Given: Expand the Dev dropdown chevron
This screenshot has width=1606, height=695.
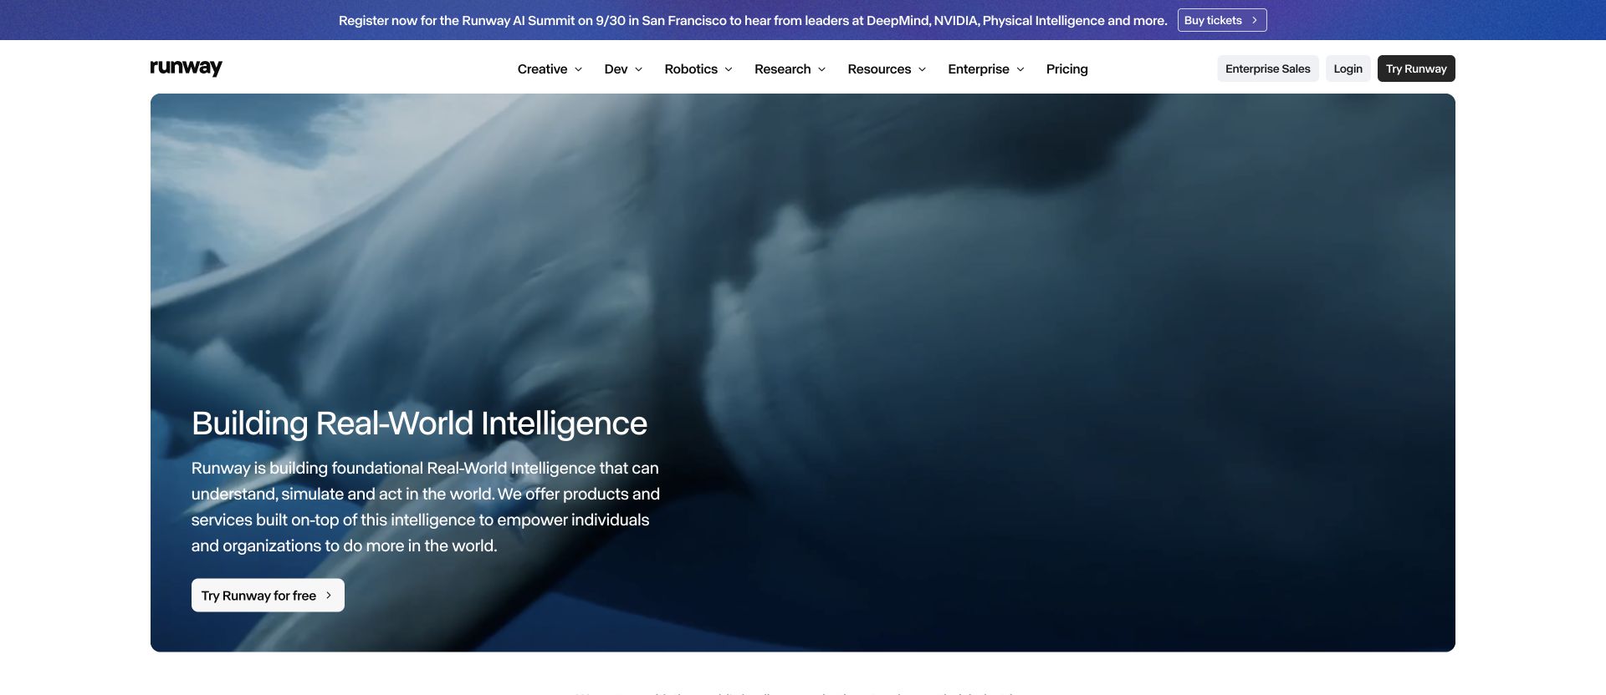Looking at the screenshot, I should click(x=638, y=69).
